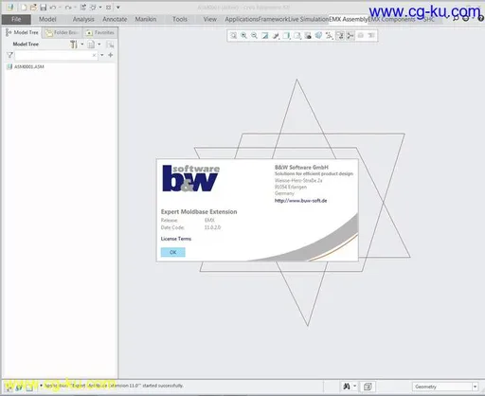485x396 pixels.
Task: Switch to the Tools ribbon tab
Action: coord(180,19)
